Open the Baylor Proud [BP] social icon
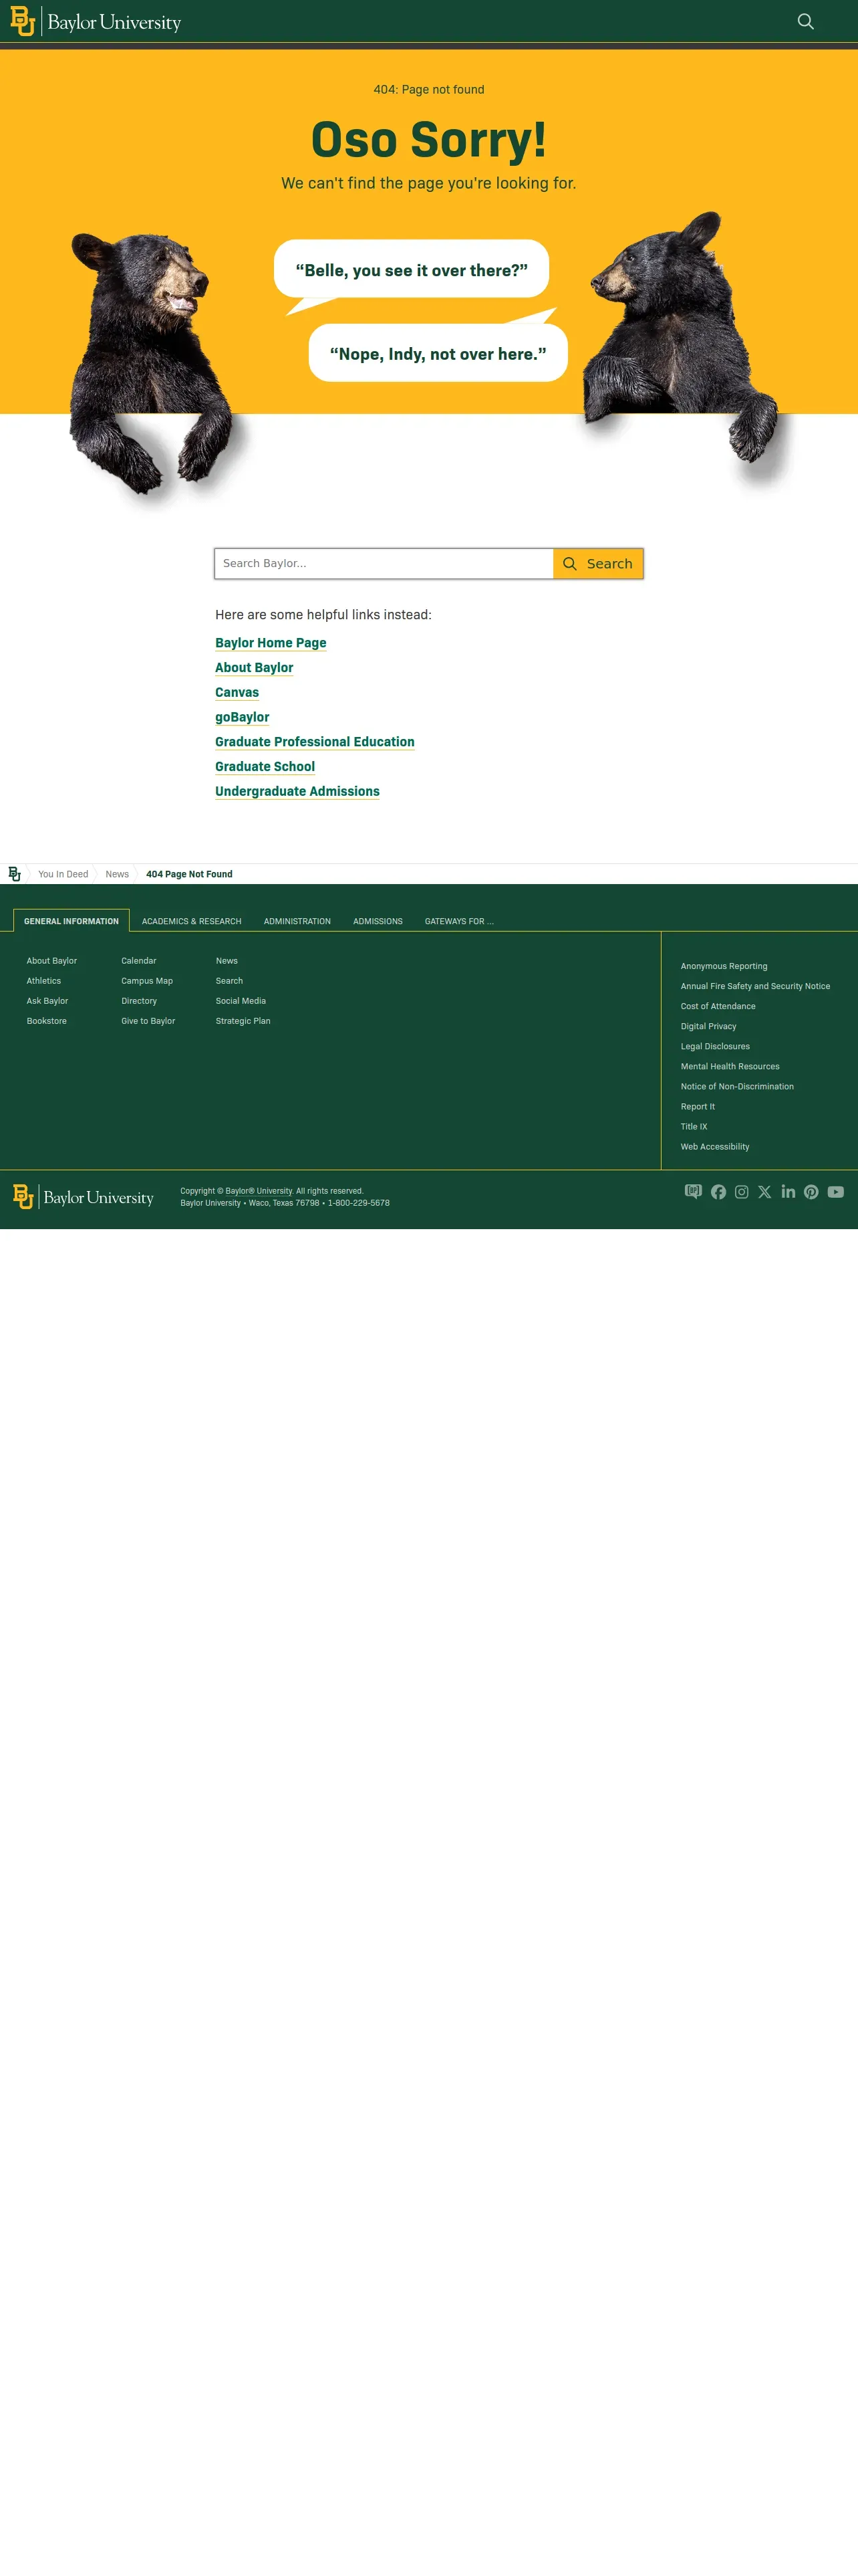This screenshot has height=2576, width=858. coord(693,1191)
